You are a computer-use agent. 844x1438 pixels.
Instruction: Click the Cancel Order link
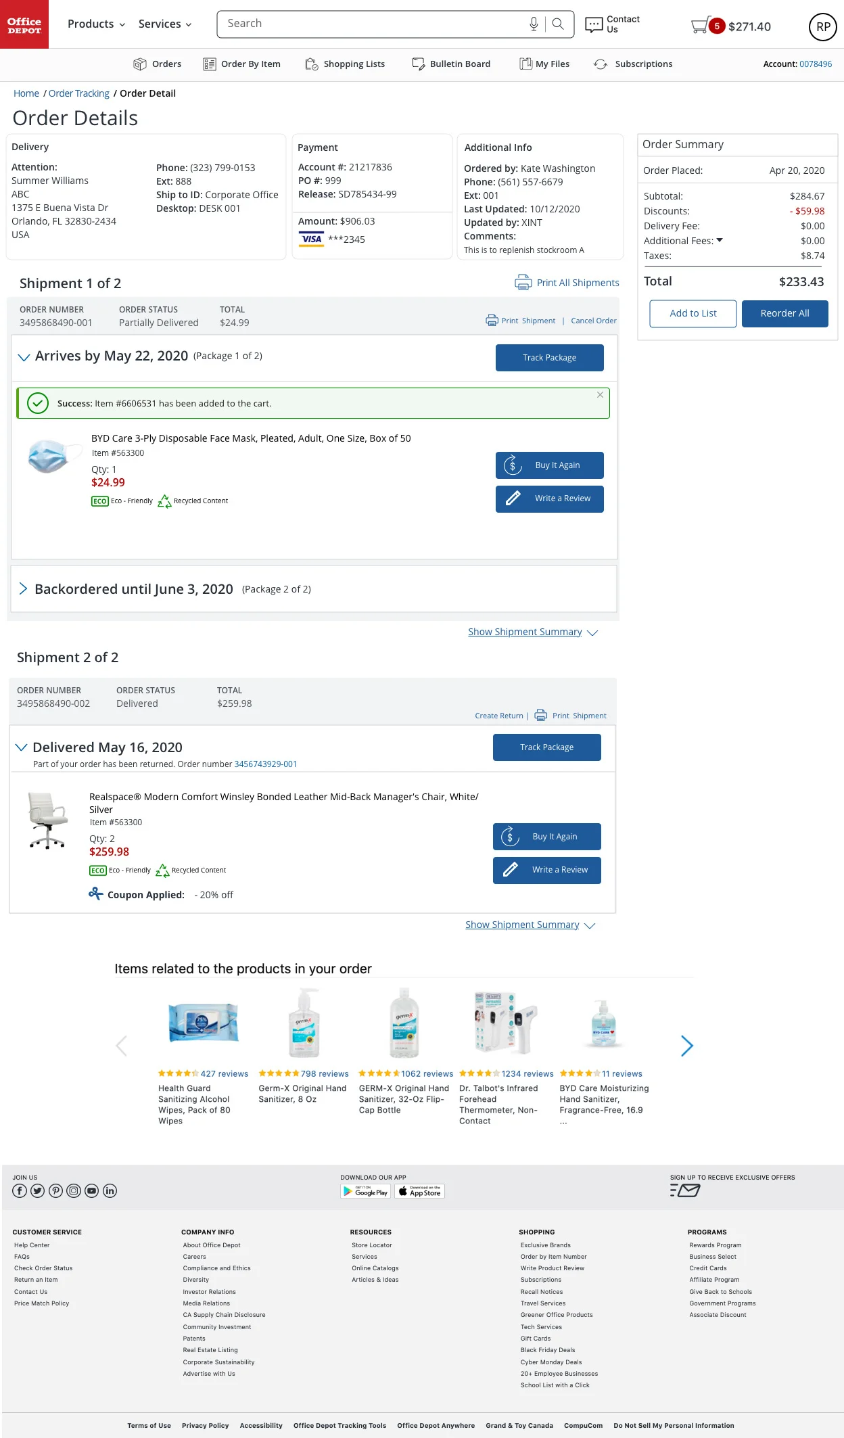pos(594,321)
